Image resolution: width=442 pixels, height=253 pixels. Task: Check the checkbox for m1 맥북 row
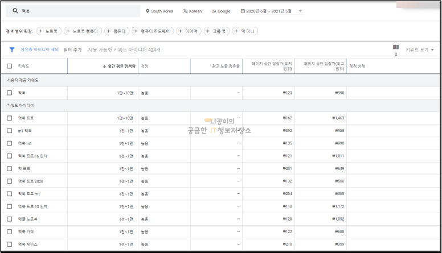click(x=10, y=131)
